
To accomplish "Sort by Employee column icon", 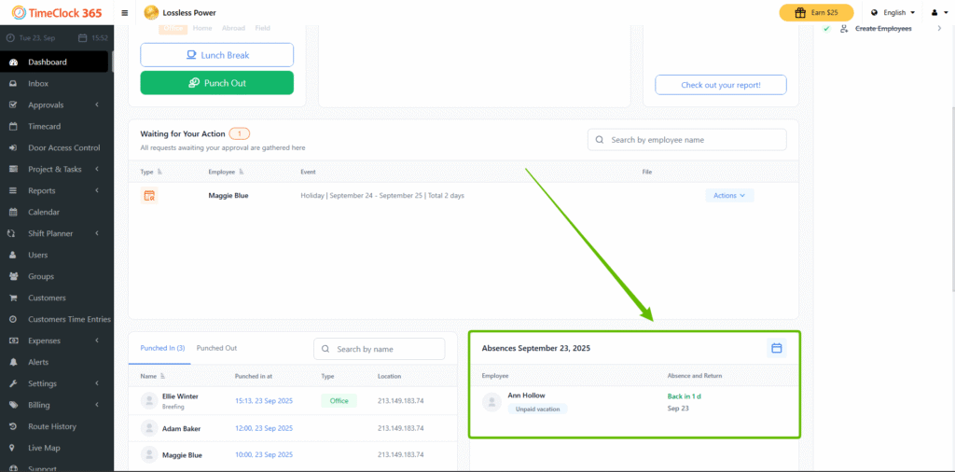I will [240, 173].
